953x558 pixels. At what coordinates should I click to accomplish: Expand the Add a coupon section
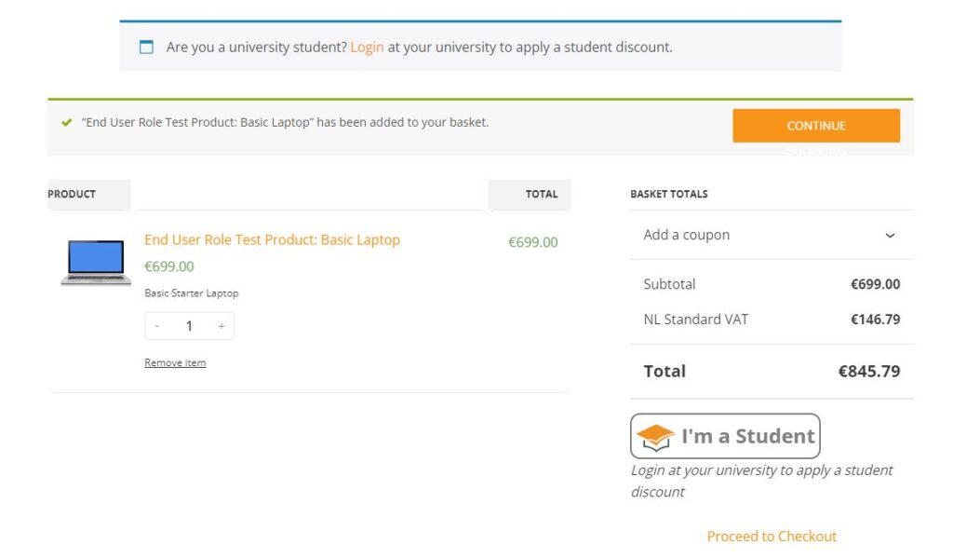(x=687, y=235)
